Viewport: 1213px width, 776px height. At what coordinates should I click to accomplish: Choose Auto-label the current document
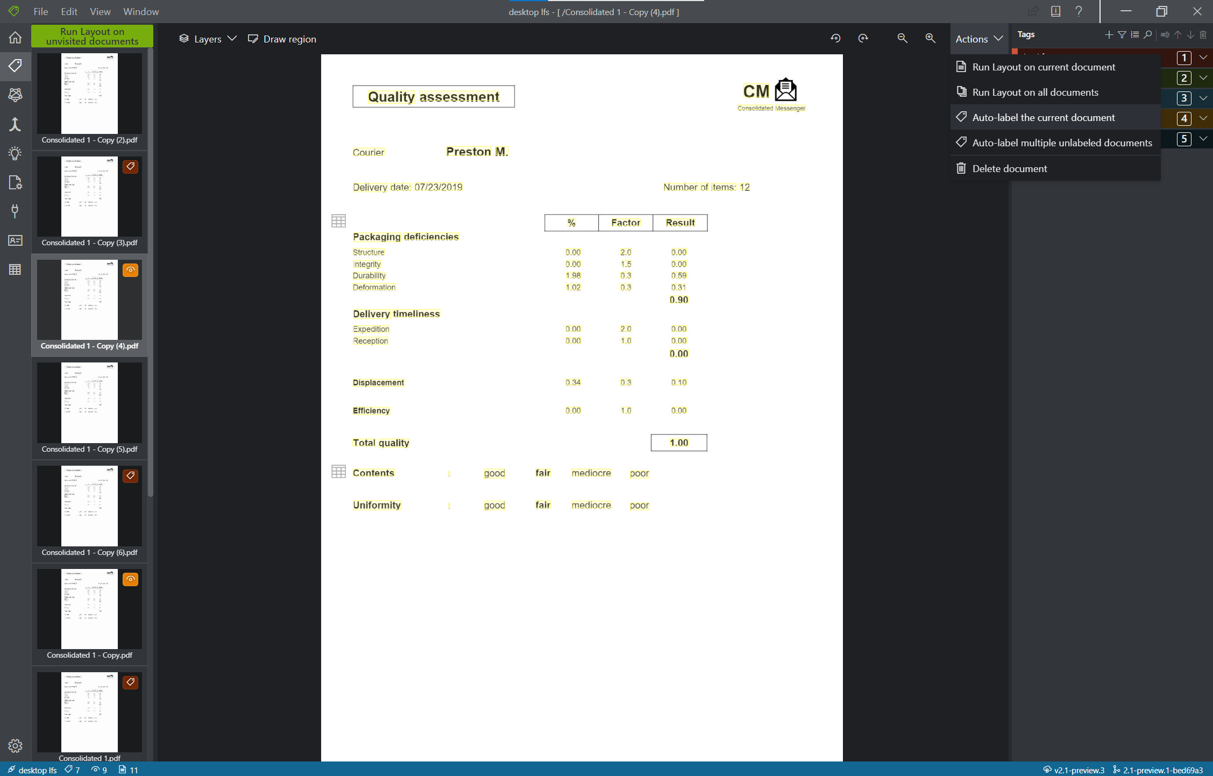click(1044, 117)
